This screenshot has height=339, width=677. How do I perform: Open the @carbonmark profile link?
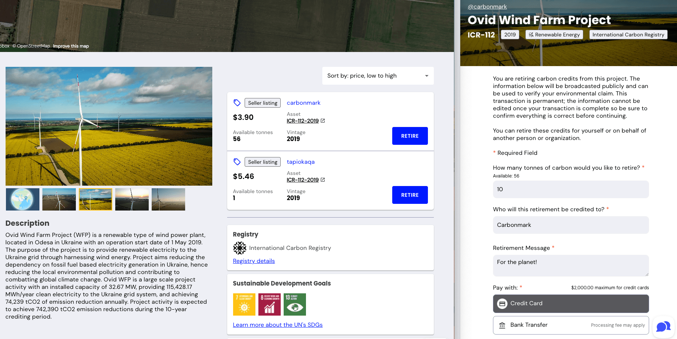pyautogui.click(x=487, y=7)
